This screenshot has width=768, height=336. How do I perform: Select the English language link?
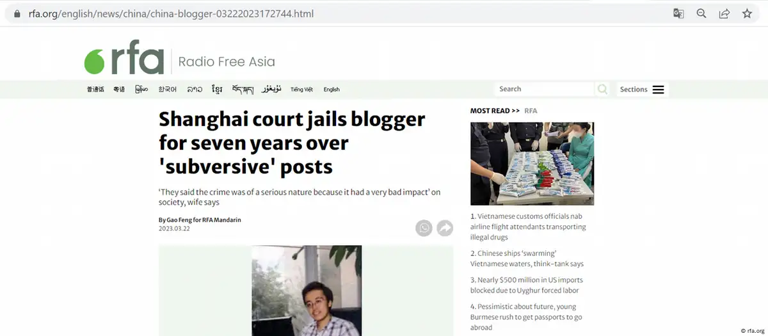(332, 90)
